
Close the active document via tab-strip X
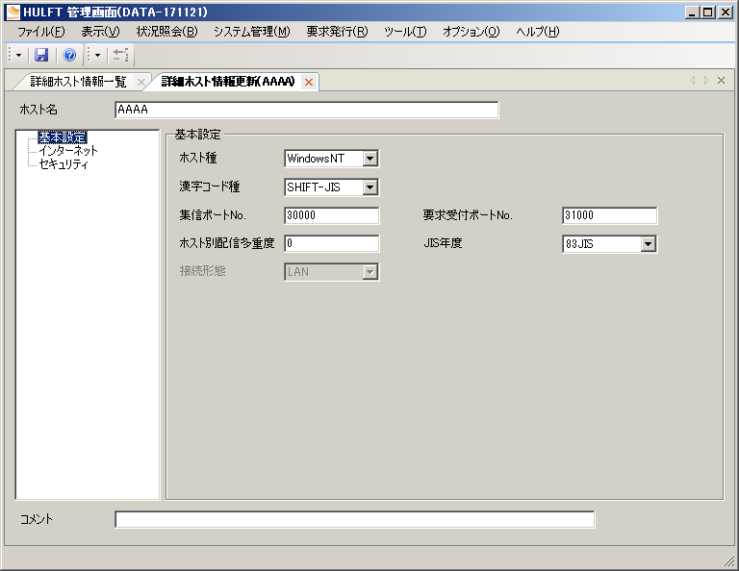pyautogui.click(x=721, y=81)
